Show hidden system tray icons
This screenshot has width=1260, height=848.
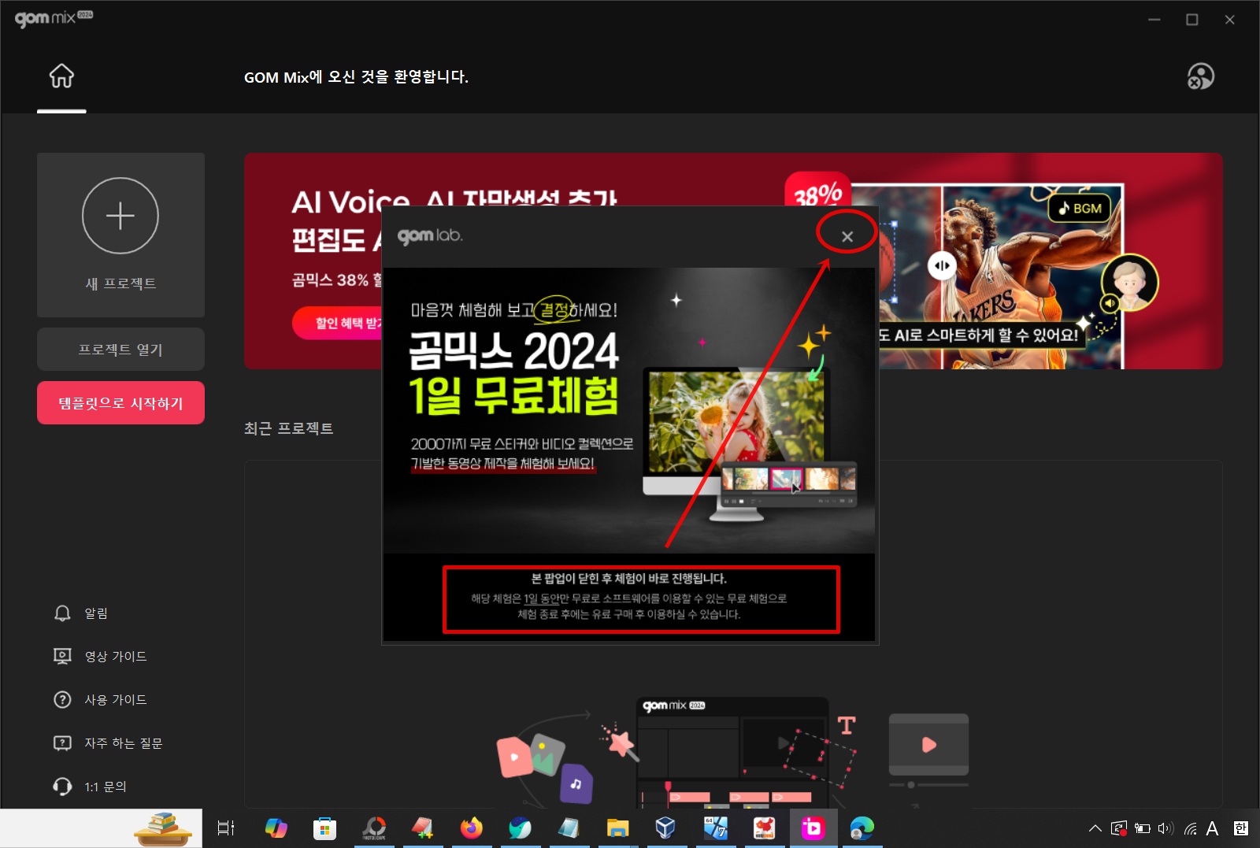pyautogui.click(x=1095, y=828)
